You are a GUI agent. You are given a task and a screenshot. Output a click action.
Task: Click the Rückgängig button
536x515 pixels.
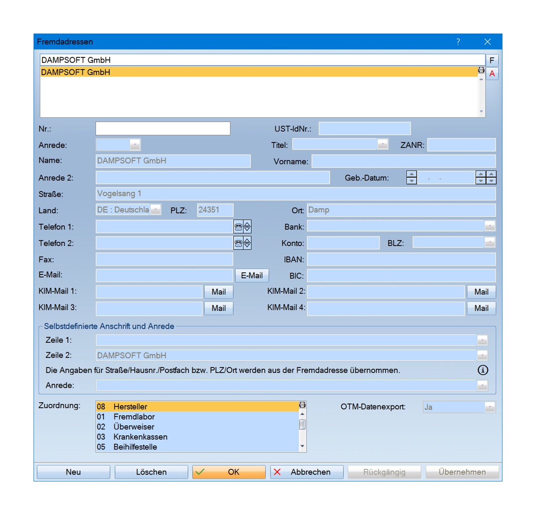385,472
